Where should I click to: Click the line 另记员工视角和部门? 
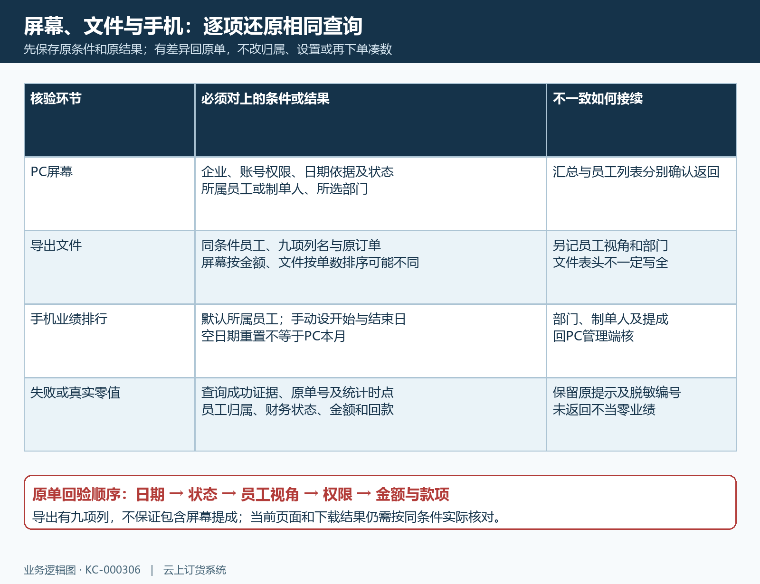click(x=610, y=245)
